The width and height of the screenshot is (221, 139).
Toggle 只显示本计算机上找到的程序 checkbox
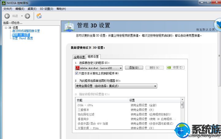click(x=77, y=73)
